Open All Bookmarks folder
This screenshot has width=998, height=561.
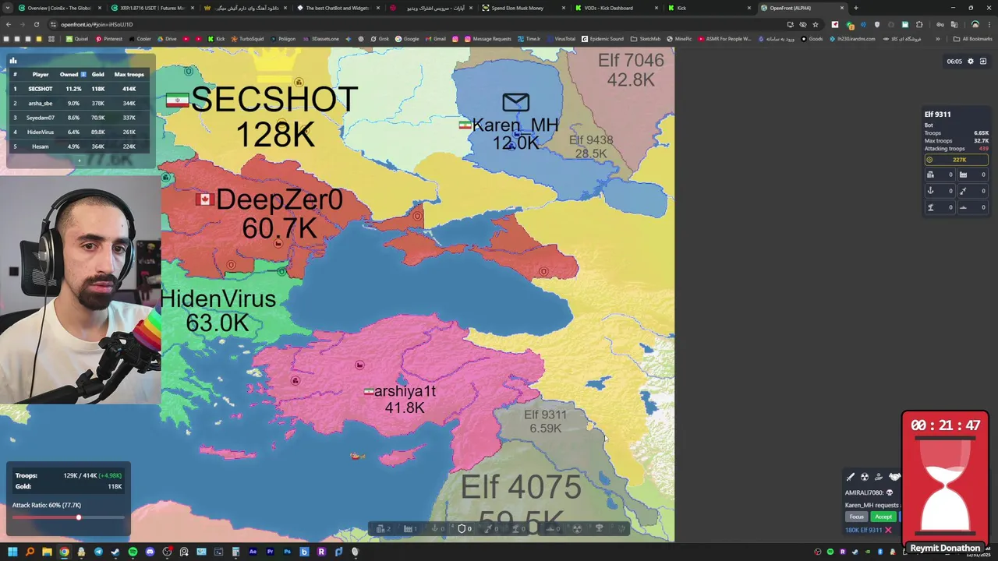tap(973, 38)
